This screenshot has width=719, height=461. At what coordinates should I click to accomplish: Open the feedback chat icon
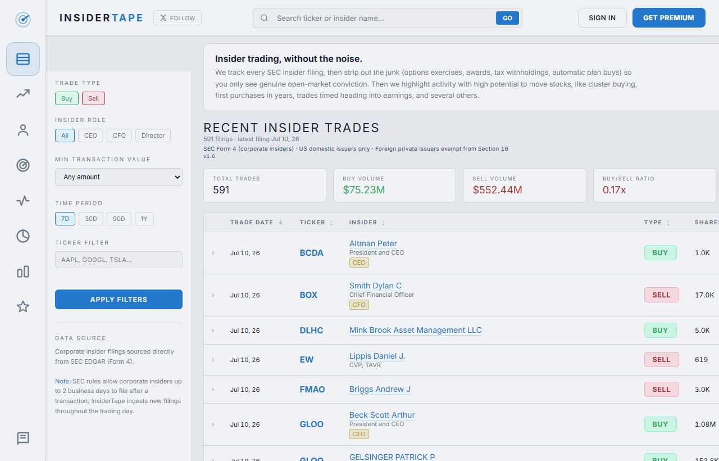[23, 438]
